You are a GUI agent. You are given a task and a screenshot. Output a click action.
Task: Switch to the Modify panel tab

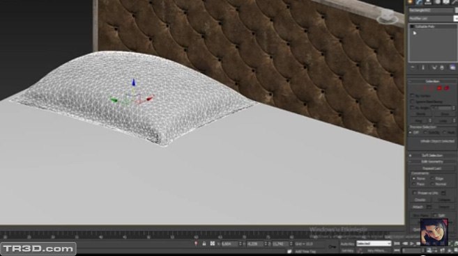419,2
